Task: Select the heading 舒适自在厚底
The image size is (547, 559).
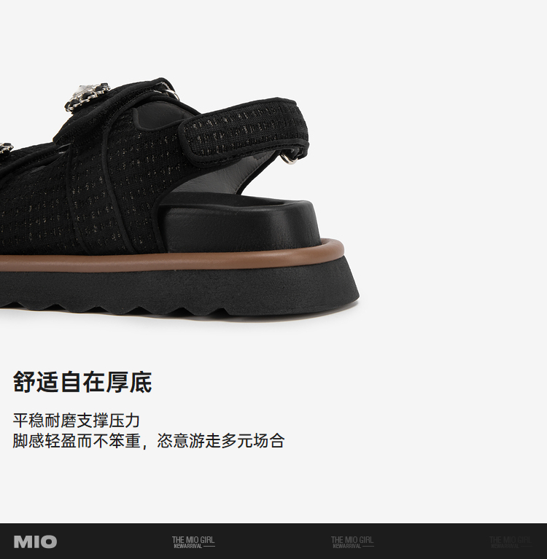Action: click(82, 382)
